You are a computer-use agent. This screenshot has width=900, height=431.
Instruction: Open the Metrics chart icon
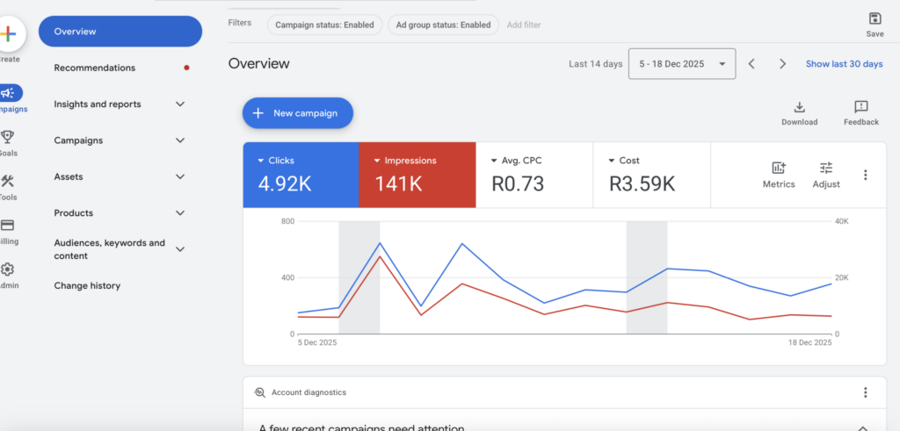click(779, 168)
